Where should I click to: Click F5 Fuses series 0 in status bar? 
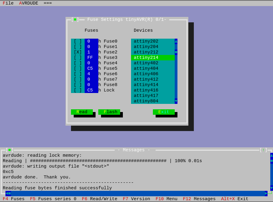53,199
